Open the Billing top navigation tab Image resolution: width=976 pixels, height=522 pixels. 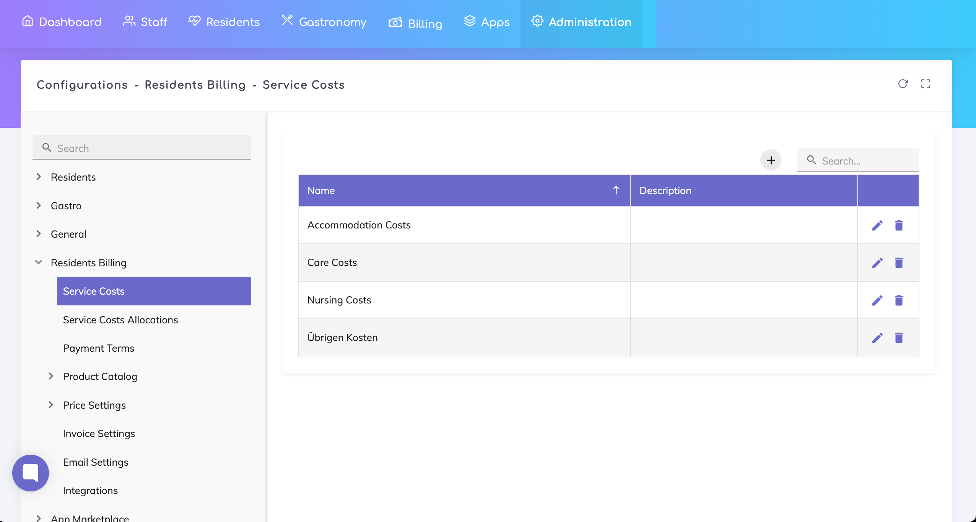[x=415, y=23]
